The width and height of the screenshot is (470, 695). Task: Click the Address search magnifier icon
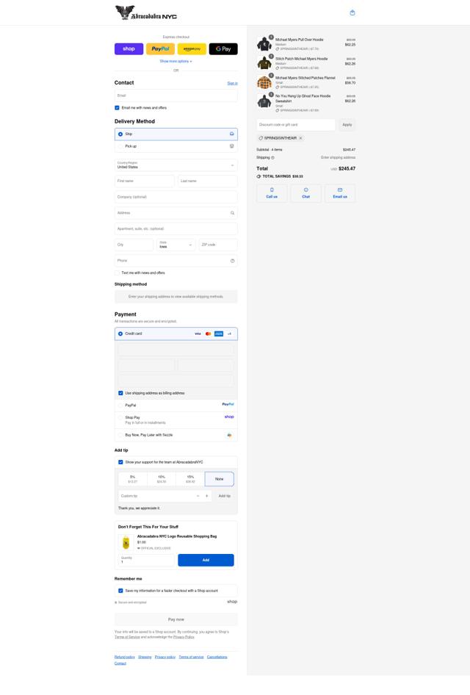pos(232,213)
